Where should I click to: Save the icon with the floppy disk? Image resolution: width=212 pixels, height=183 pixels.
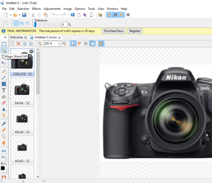tap(24, 15)
